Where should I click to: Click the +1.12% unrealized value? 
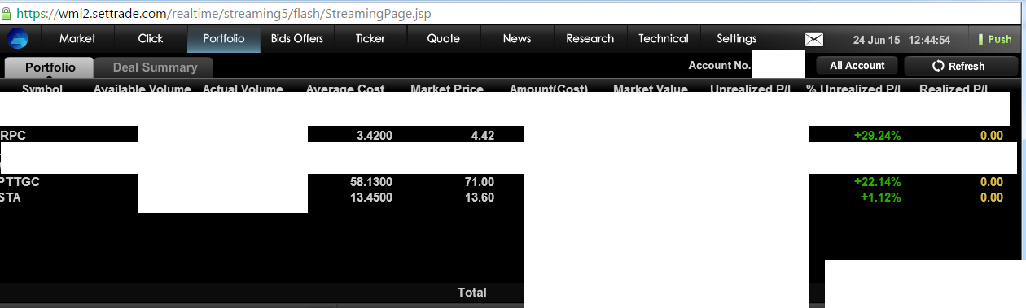[880, 197]
